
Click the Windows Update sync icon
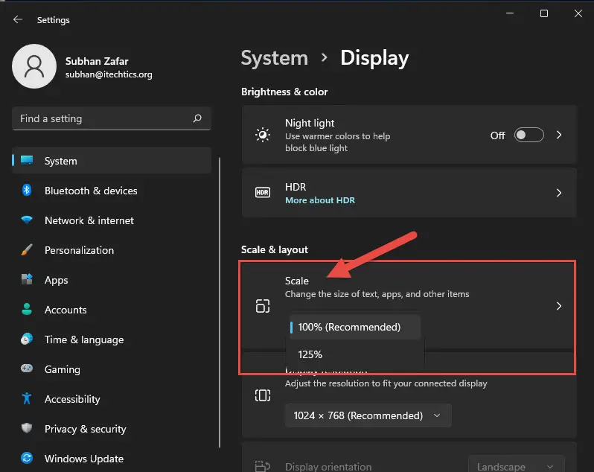pos(27,458)
